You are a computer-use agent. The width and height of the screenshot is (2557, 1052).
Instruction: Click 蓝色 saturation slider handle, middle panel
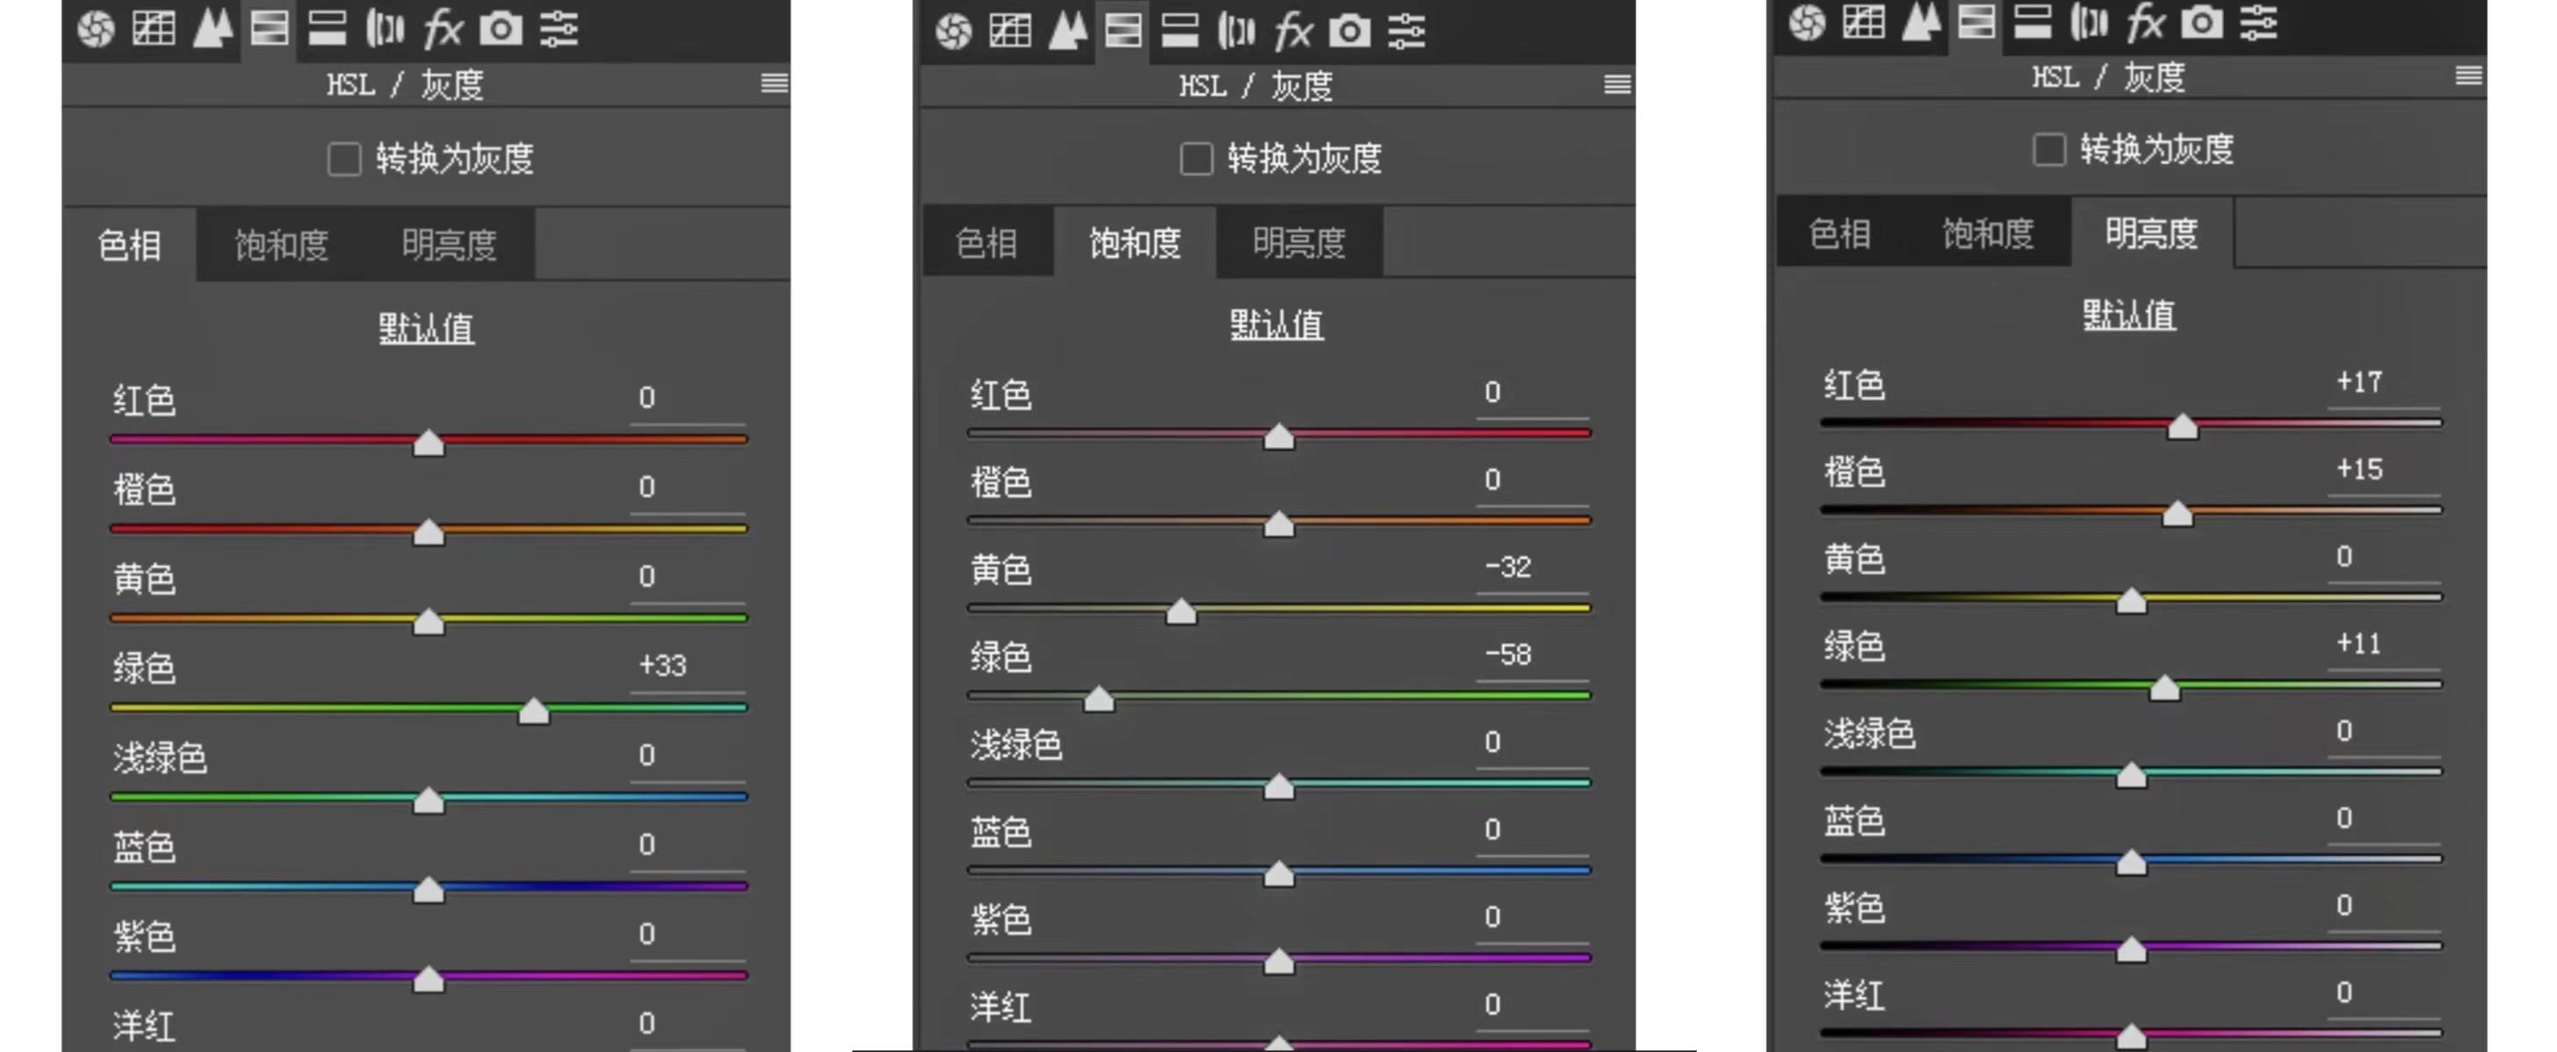click(1278, 873)
